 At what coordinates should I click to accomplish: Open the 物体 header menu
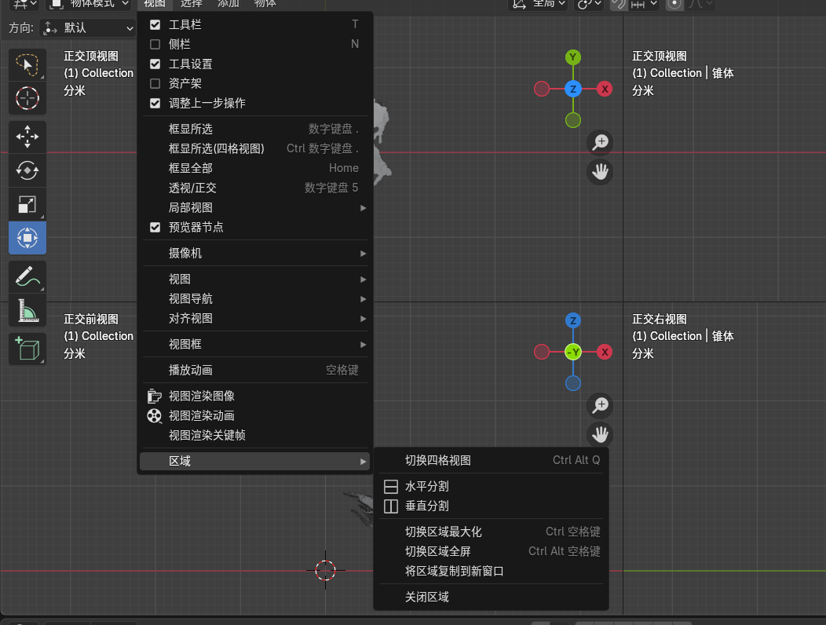click(x=265, y=4)
